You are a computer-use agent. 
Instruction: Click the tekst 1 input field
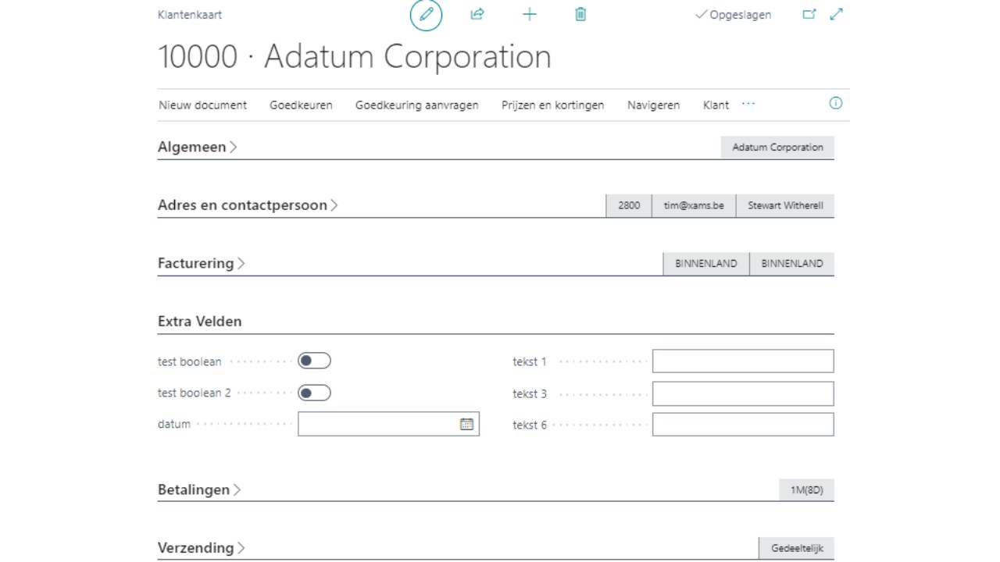coord(743,361)
